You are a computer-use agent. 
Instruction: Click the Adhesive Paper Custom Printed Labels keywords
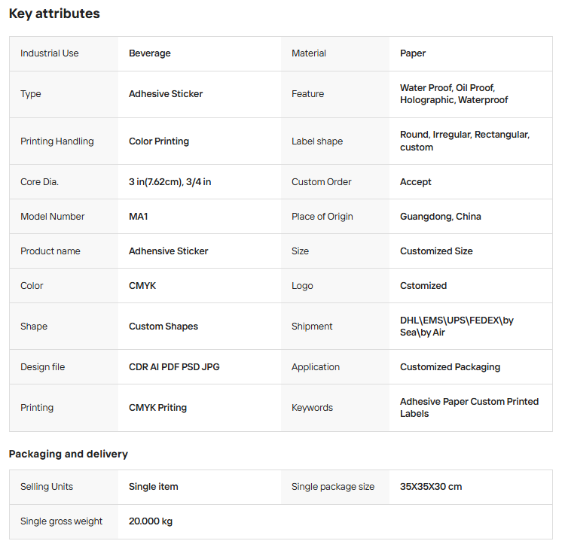[469, 402]
